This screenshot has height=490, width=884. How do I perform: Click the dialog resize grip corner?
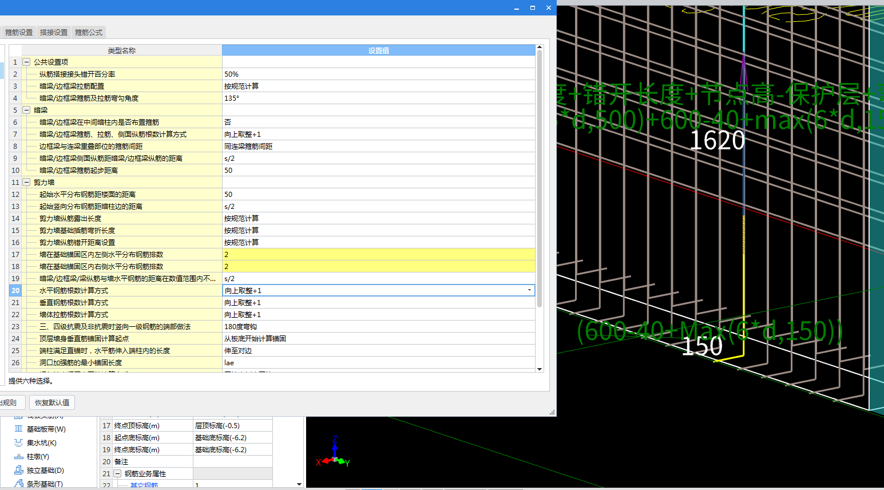click(x=552, y=412)
